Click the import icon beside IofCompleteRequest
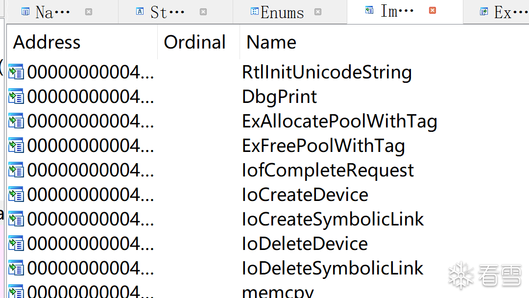The width and height of the screenshot is (529, 298). click(16, 170)
